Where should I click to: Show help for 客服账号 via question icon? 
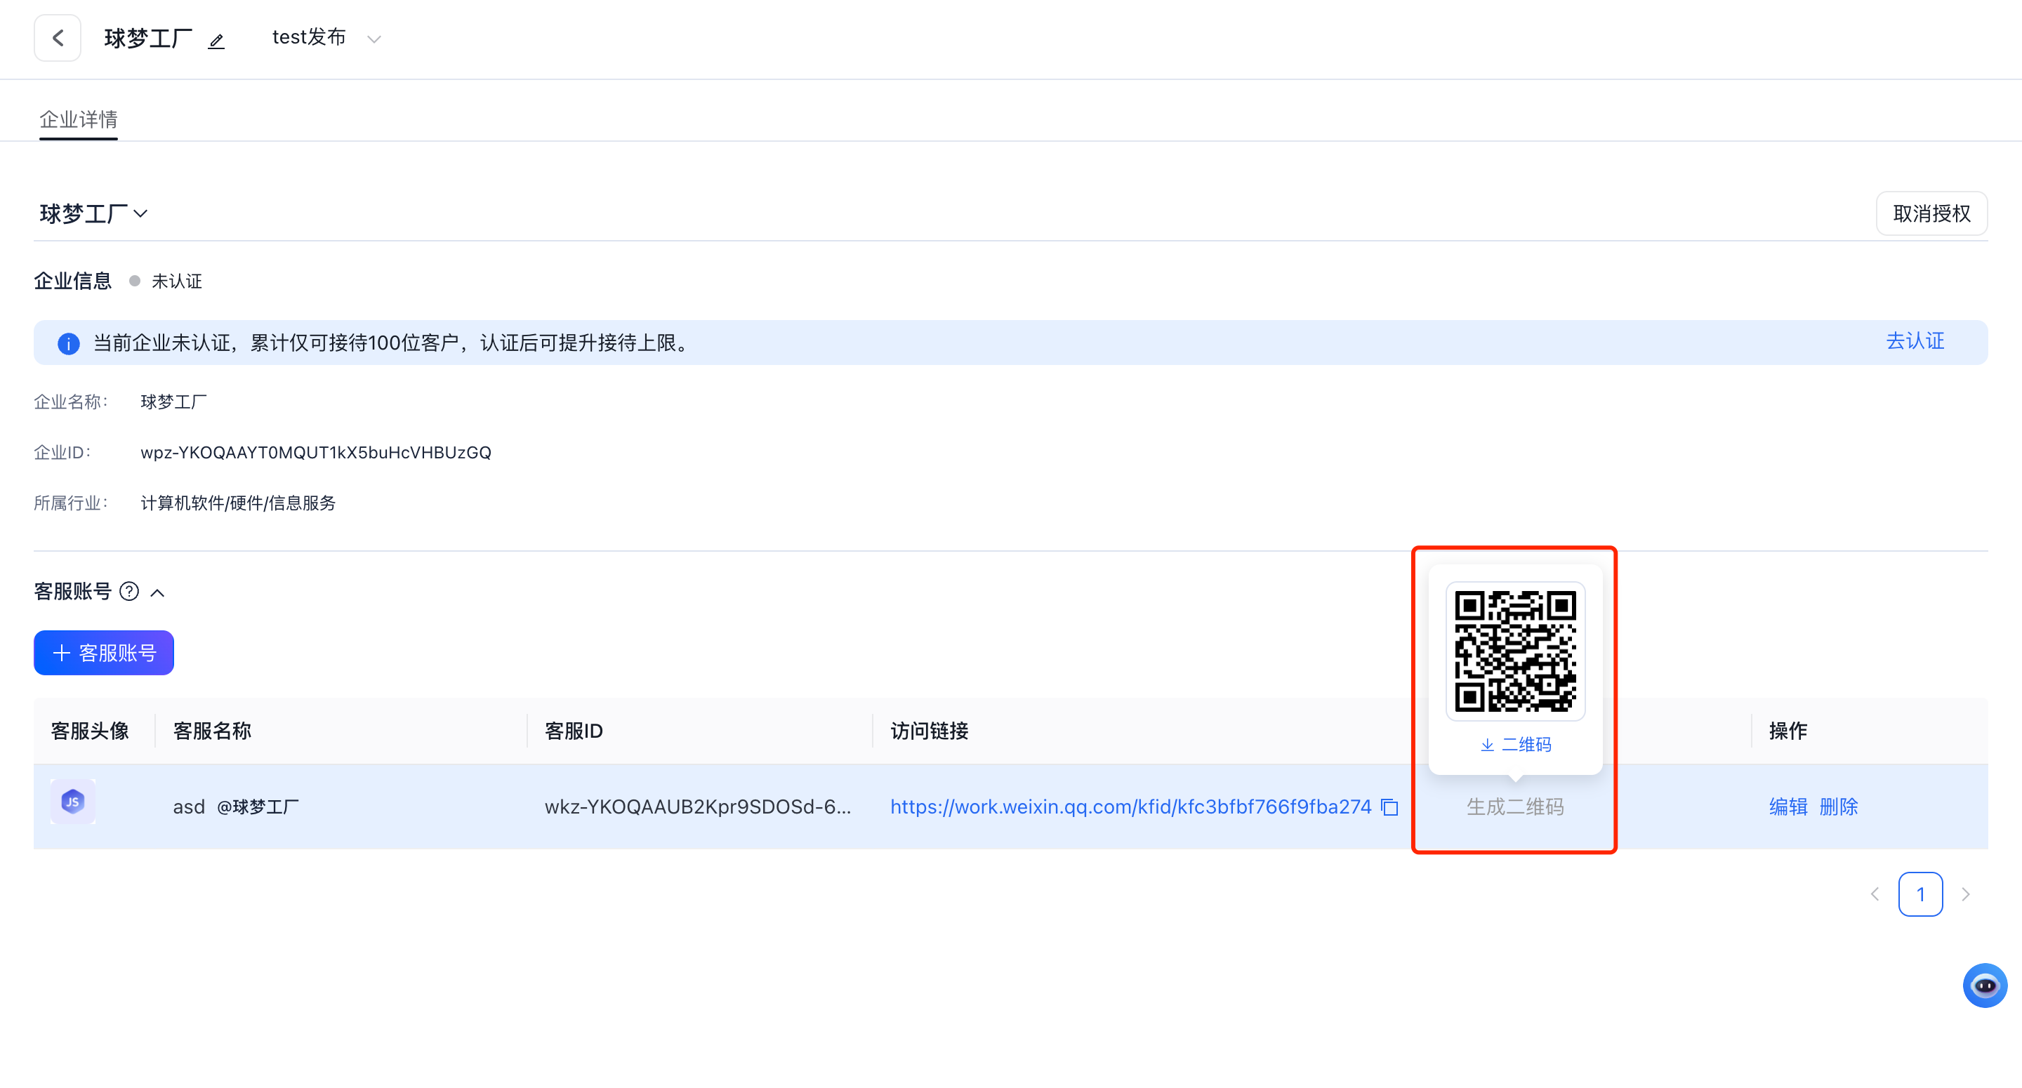tap(129, 591)
